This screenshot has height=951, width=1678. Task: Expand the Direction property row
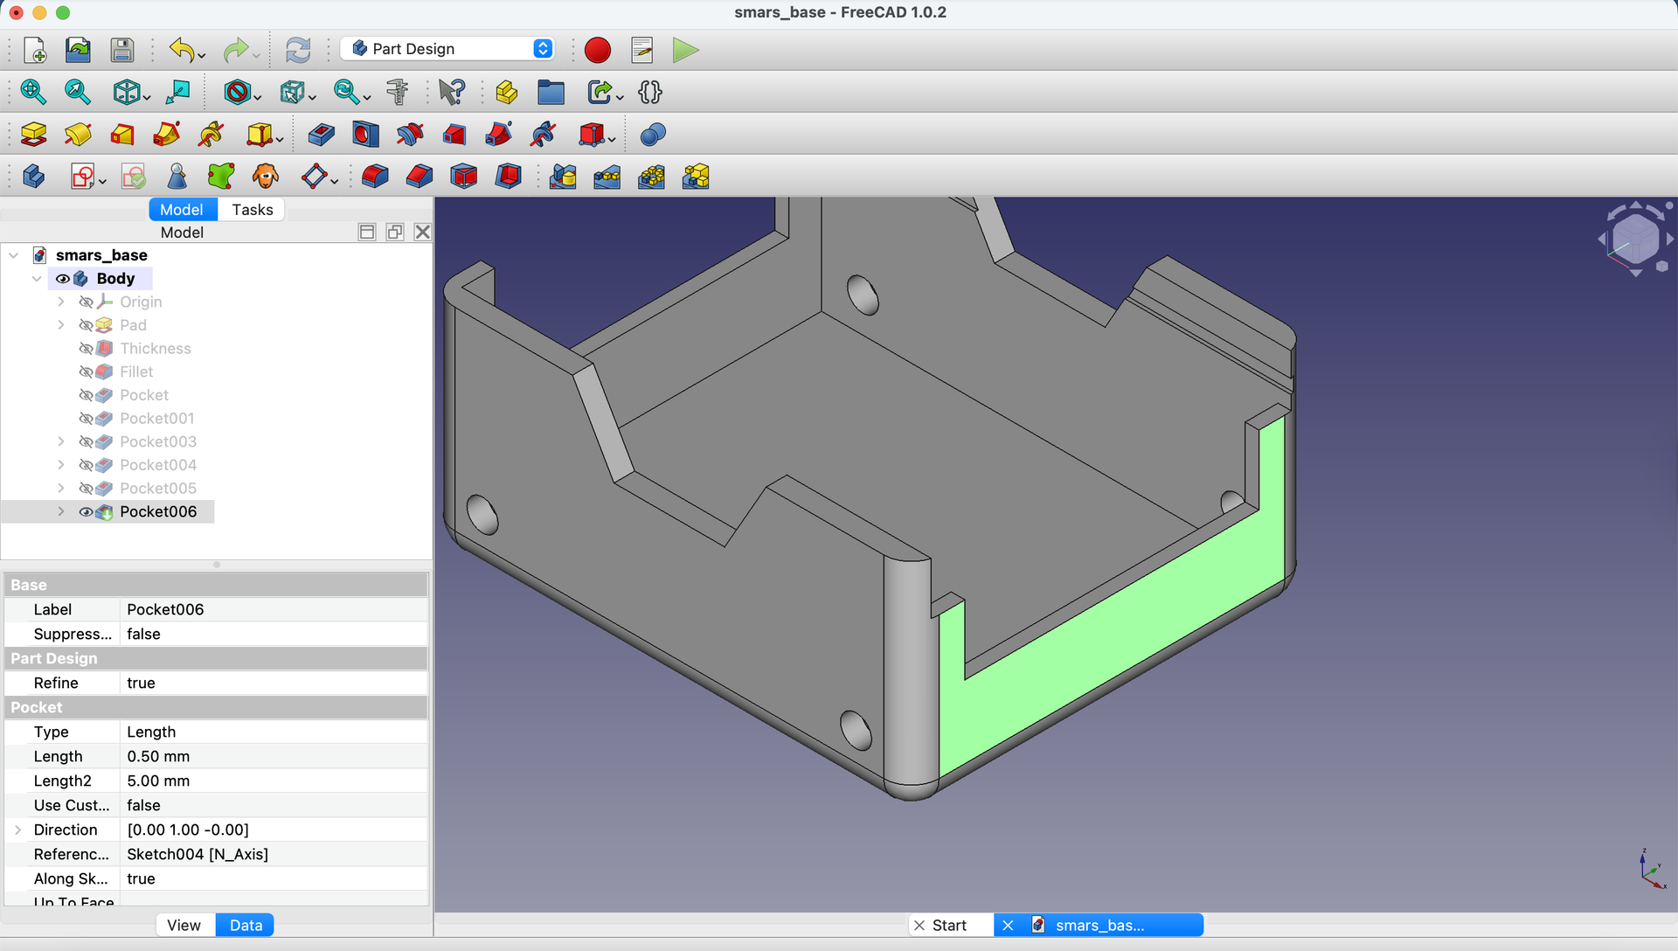tap(18, 830)
